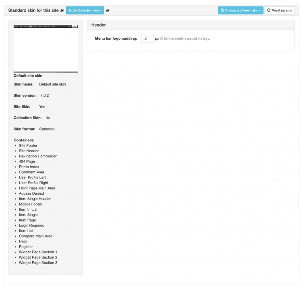Reset params button
The height and width of the screenshot is (289, 303).
coord(279,10)
